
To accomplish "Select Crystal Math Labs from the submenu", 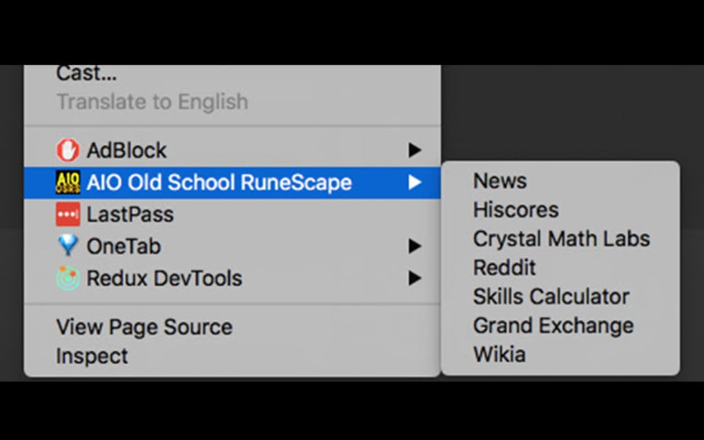I will (560, 239).
